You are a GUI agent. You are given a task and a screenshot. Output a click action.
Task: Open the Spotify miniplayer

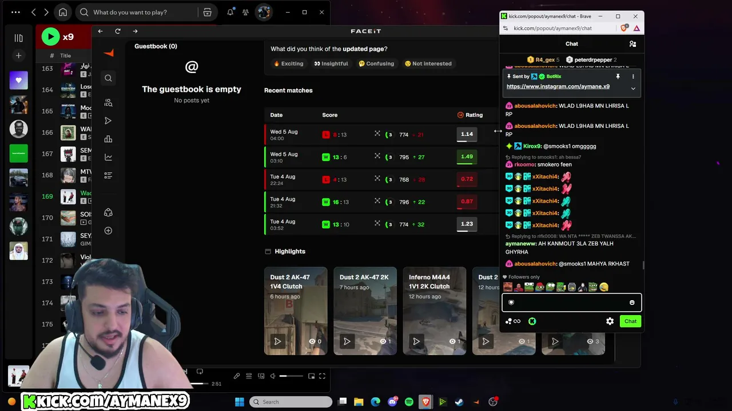(311, 376)
